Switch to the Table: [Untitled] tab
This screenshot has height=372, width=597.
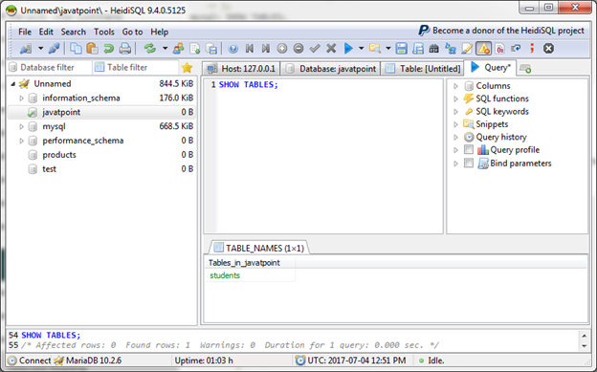tap(423, 69)
